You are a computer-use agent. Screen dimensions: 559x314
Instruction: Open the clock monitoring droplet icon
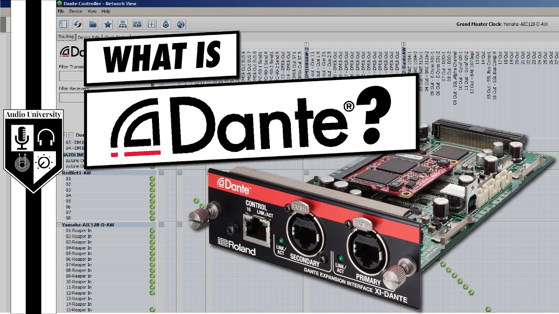coord(166,24)
